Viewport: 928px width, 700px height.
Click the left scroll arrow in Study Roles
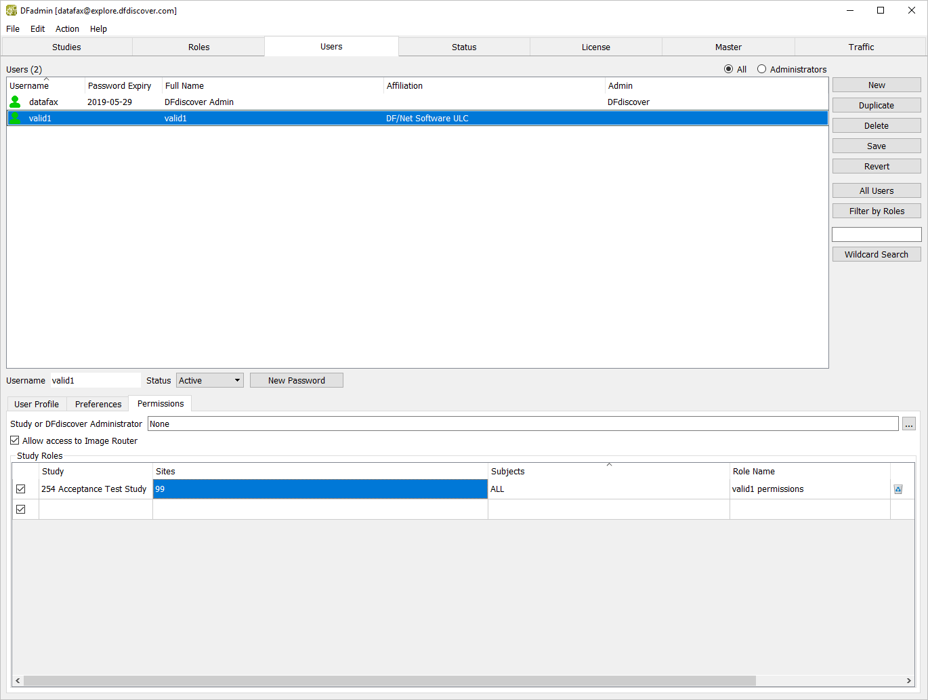pyautogui.click(x=18, y=680)
